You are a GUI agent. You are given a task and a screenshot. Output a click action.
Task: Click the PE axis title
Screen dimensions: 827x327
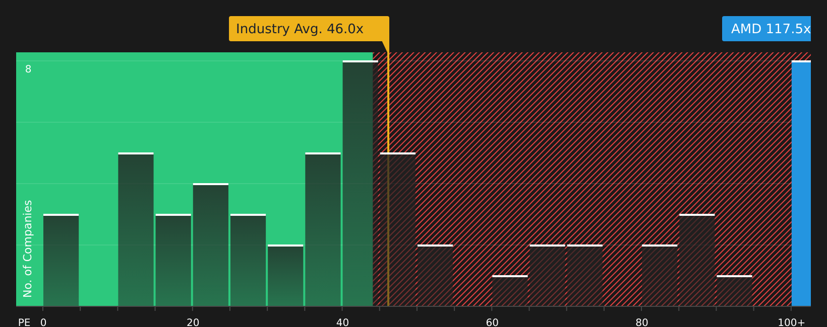pyautogui.click(x=24, y=322)
